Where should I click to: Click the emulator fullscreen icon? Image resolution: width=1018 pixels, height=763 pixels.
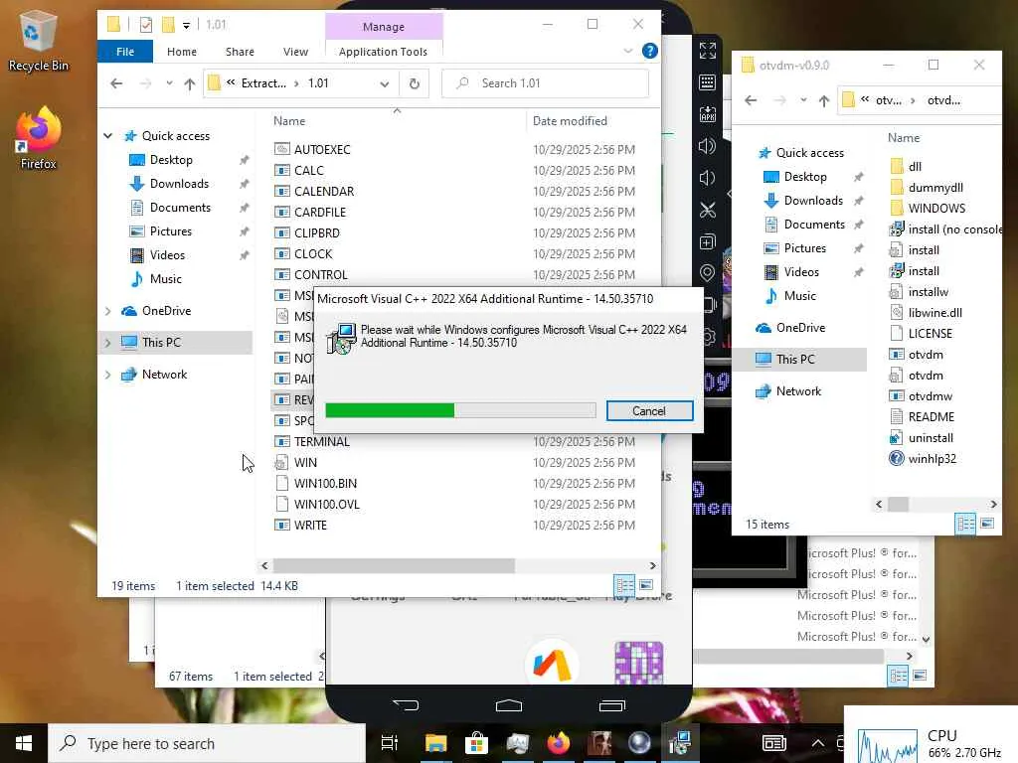(708, 51)
